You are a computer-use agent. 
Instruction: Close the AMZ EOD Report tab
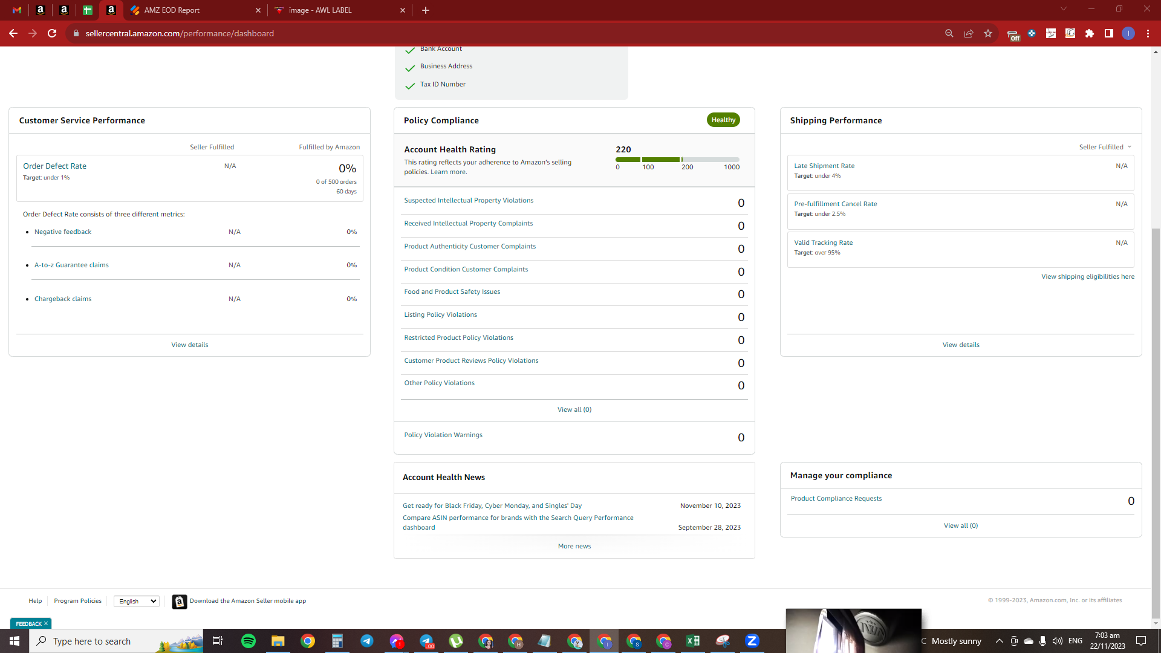(x=258, y=10)
